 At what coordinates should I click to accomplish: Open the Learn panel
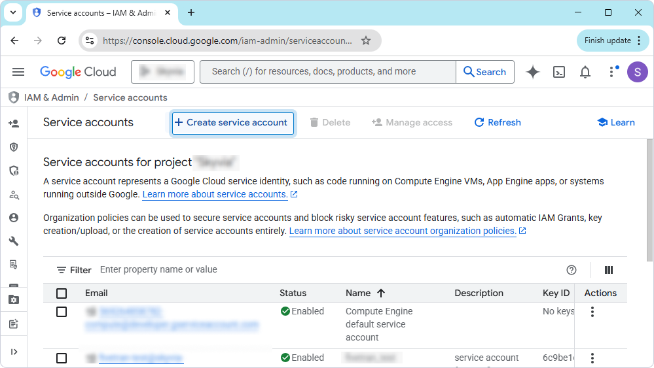pos(616,122)
